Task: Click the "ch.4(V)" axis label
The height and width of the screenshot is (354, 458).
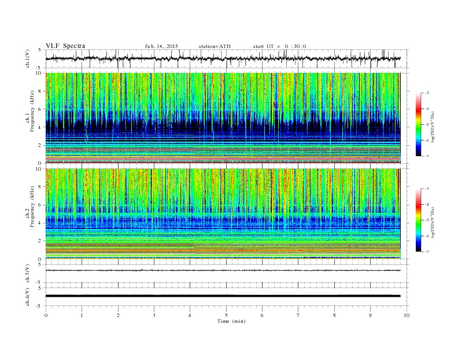Action: pos(28,297)
